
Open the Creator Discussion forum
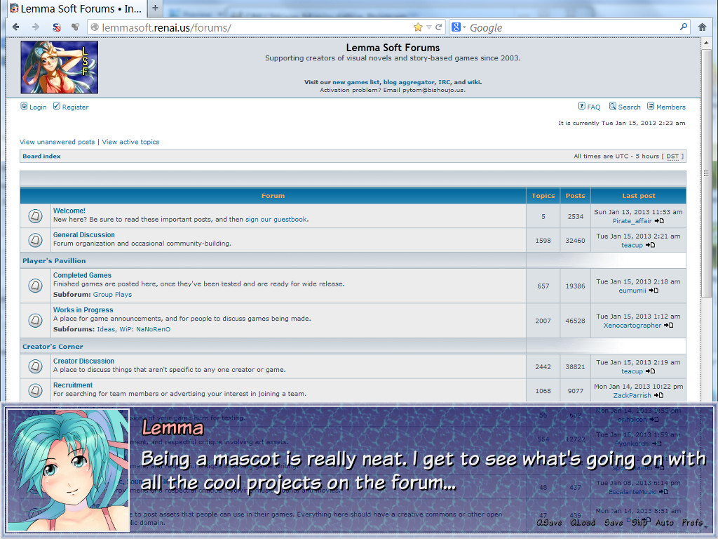83,361
